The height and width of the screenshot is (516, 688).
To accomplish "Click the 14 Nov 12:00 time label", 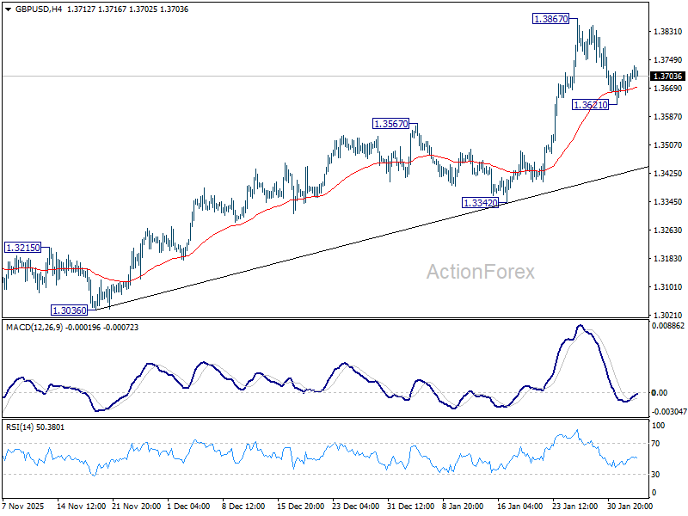I will pyautogui.click(x=81, y=506).
